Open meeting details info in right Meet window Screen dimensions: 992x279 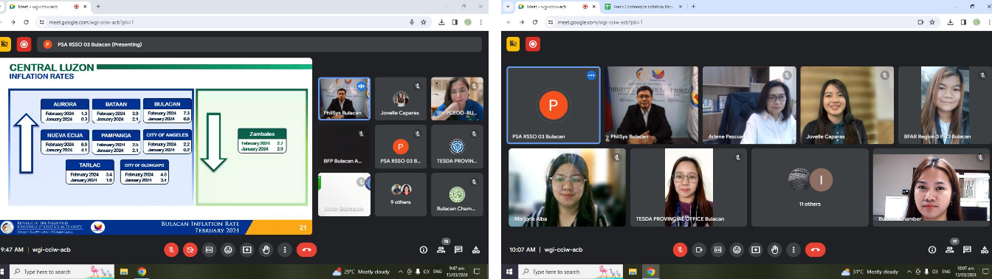click(x=933, y=249)
